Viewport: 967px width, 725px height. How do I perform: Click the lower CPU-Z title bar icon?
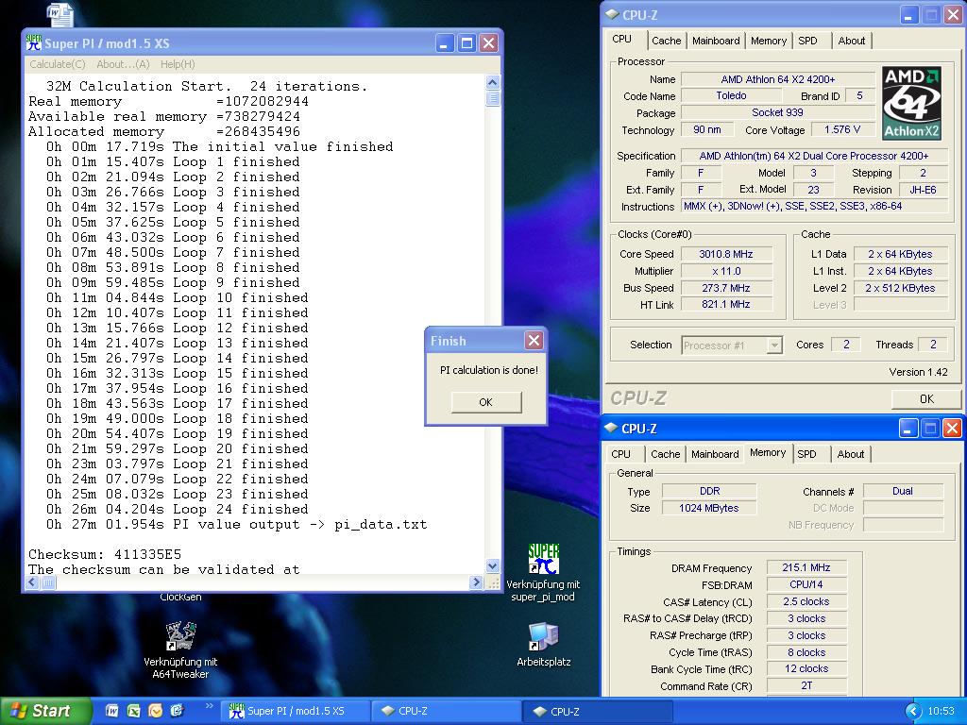[611, 428]
